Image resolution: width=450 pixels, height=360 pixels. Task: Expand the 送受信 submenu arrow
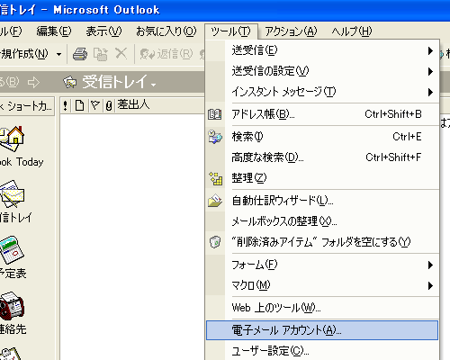coord(430,50)
